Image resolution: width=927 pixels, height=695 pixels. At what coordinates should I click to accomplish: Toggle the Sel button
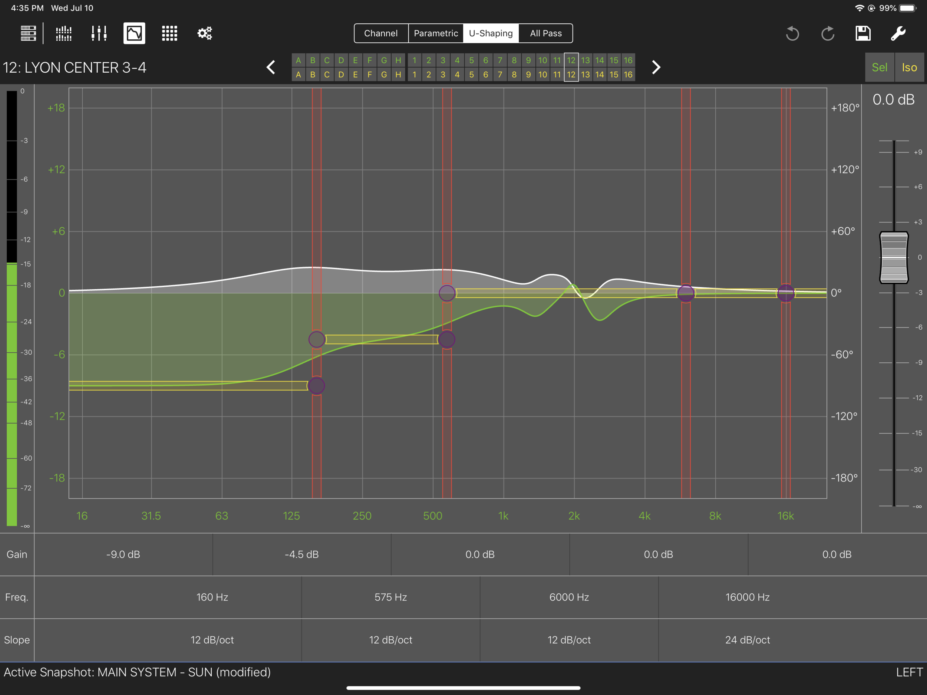point(879,67)
